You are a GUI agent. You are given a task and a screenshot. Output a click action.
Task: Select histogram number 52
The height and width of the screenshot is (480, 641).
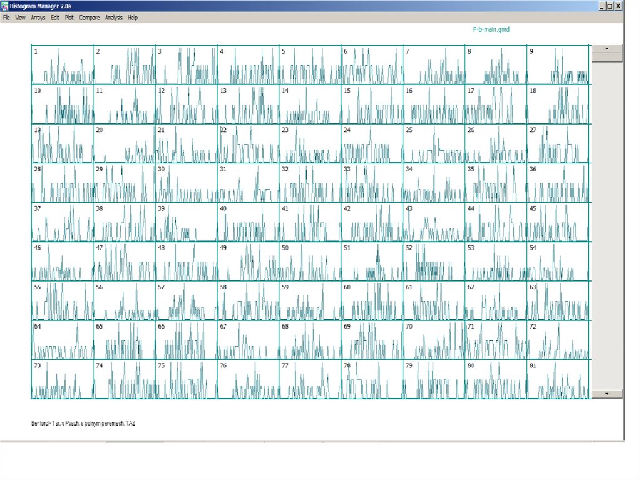point(434,262)
